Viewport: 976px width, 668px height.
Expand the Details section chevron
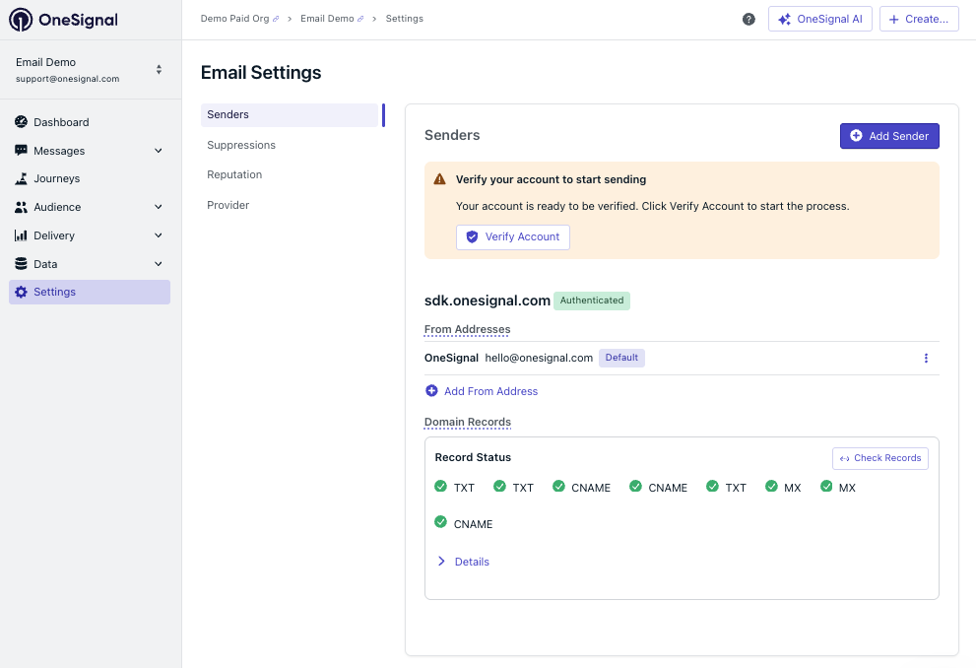441,562
